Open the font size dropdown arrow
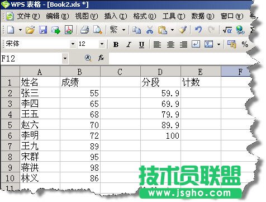 [102, 44]
